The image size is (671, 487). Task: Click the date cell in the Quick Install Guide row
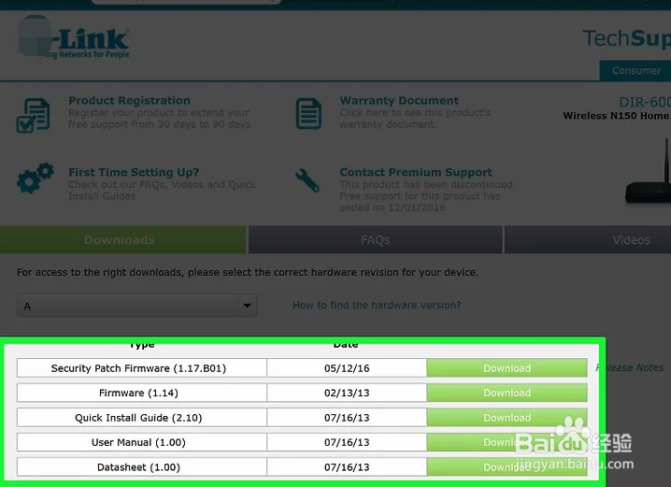click(x=347, y=418)
